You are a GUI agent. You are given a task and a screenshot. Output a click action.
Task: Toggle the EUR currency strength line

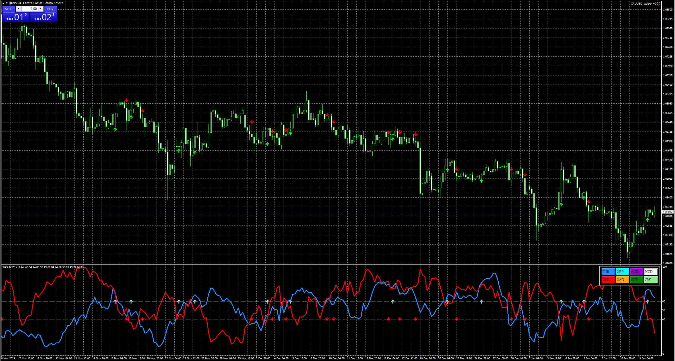point(608,272)
